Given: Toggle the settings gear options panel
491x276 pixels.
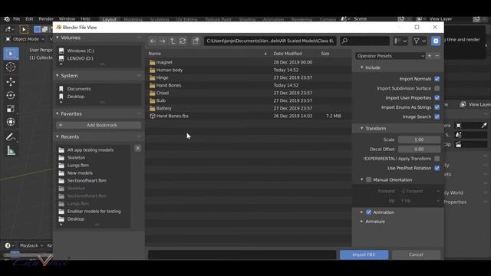Looking at the screenshot, I should (436, 41).
